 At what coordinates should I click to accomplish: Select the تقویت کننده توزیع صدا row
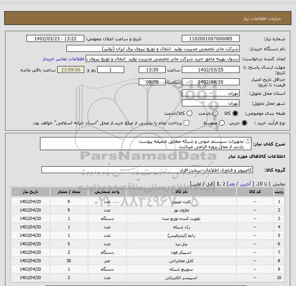pyautogui.click(x=148, y=218)
